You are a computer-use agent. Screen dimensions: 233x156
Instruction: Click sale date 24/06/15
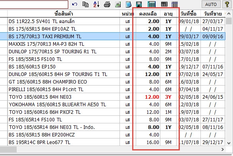(x=213, y=97)
